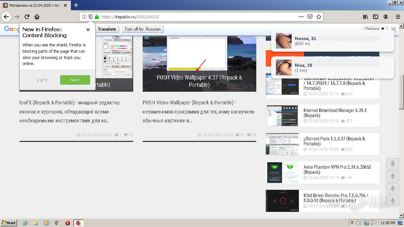The height and width of the screenshot is (227, 404).
Task: Close the Google translate bar
Action: pos(393,29)
